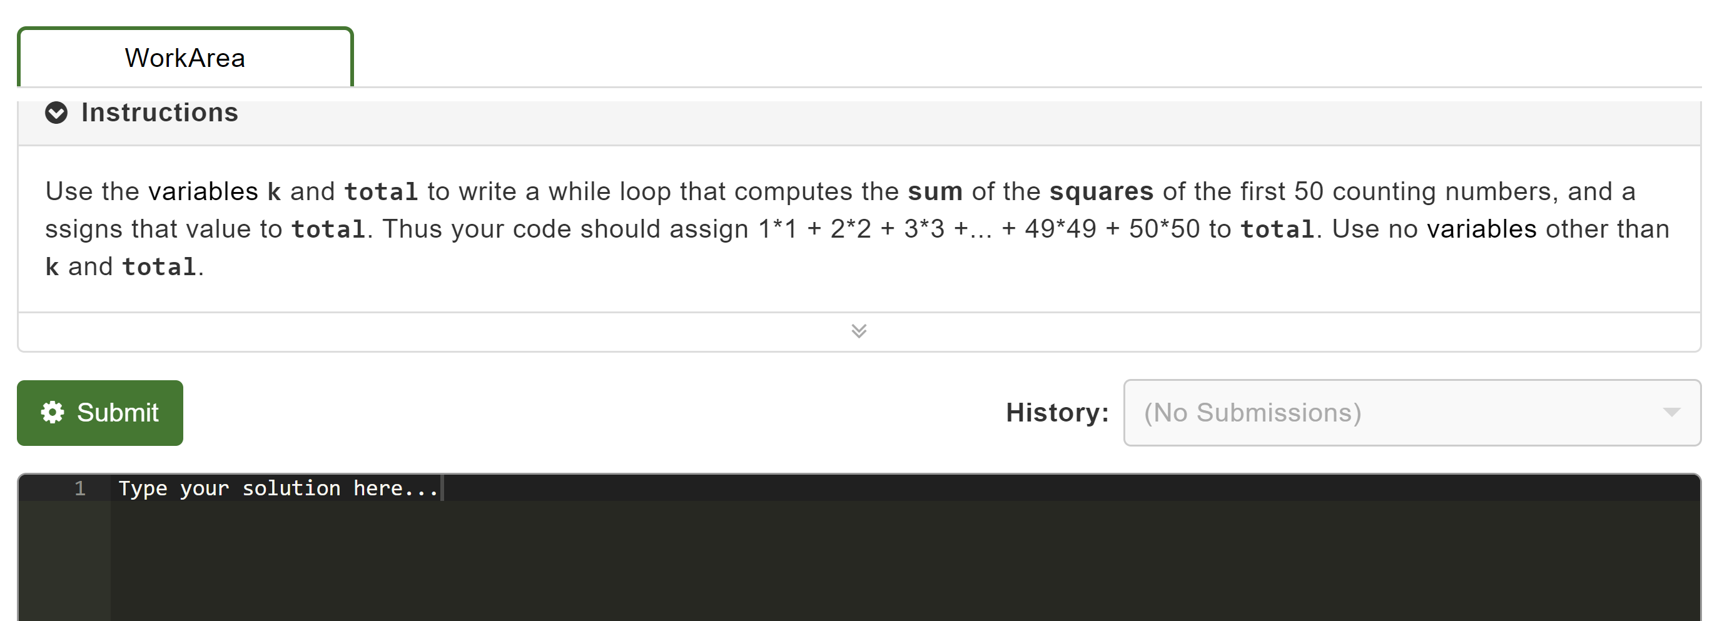Click the Submit button's cog symbol

tap(53, 413)
